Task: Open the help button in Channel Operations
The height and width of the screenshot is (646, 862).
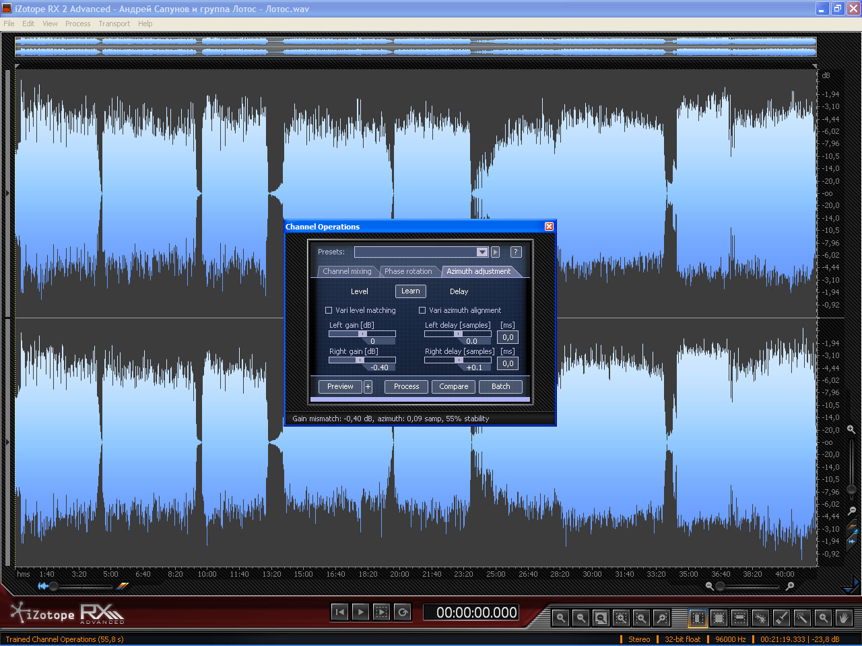Action: click(515, 252)
